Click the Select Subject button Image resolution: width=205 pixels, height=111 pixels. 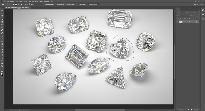pyautogui.click(x=82, y=5)
